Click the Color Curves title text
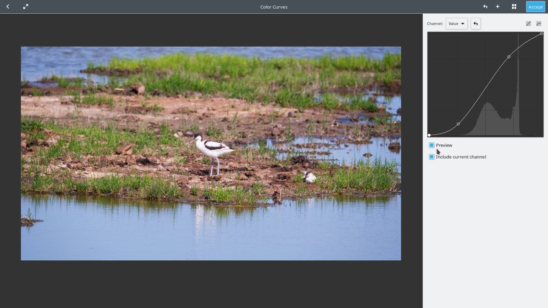 coord(274,7)
